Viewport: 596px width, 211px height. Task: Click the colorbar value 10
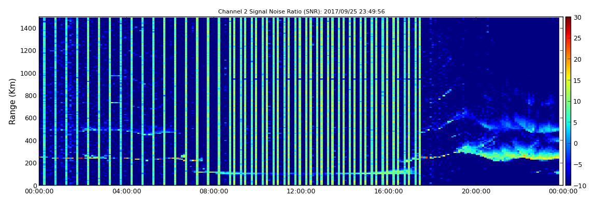(577, 101)
